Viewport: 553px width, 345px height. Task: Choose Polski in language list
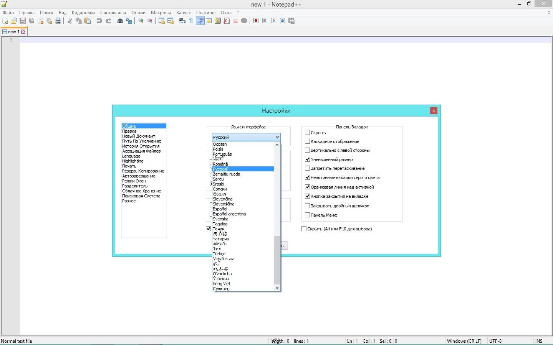tap(243, 149)
